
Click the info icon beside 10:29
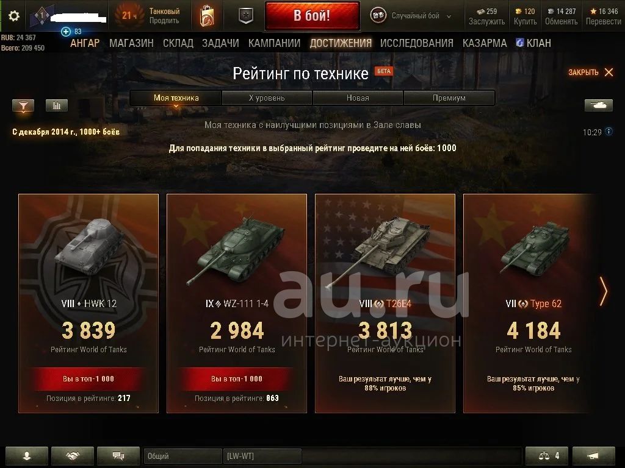[609, 132]
